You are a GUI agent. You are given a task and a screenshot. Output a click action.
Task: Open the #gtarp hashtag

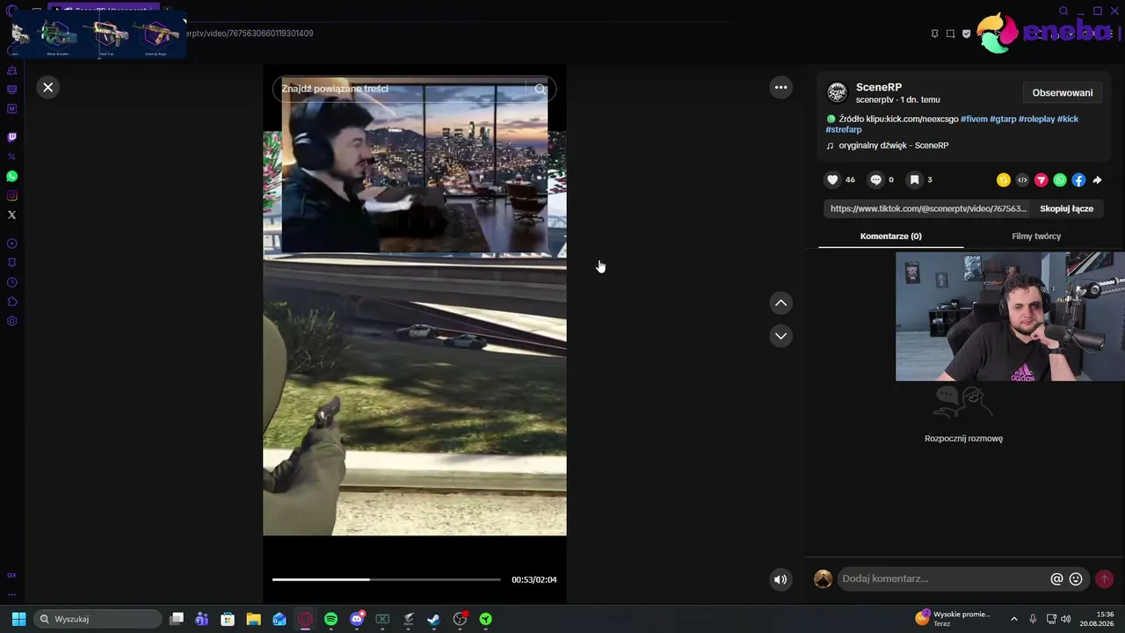point(1003,119)
